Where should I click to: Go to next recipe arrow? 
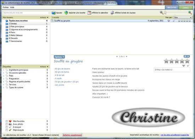click(127, 56)
